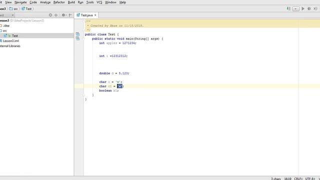
Task: Click the class icon of Test in breadcrumb
Action: [x=23, y=9]
